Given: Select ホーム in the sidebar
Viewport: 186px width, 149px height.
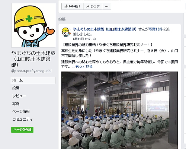Looking at the screenshot, I should (33, 80).
